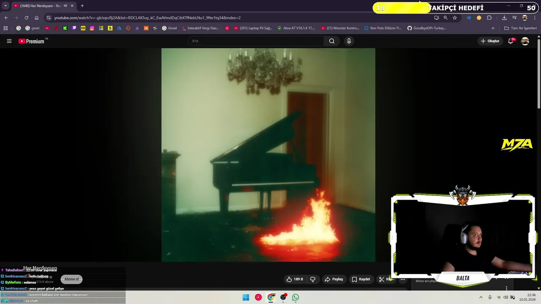Open the playlist panel three-dot options
This screenshot has width=541, height=304.
[506, 288]
